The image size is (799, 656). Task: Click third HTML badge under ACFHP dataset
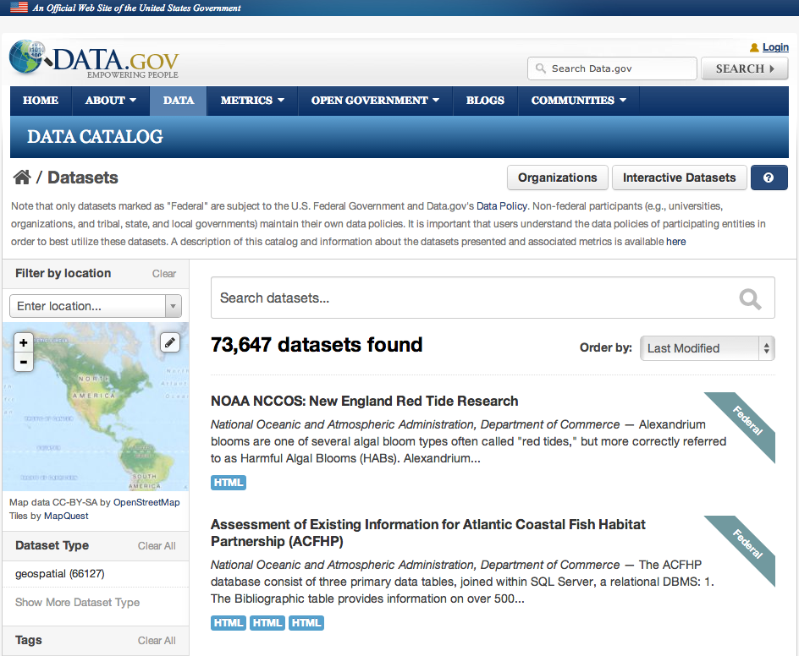point(306,623)
